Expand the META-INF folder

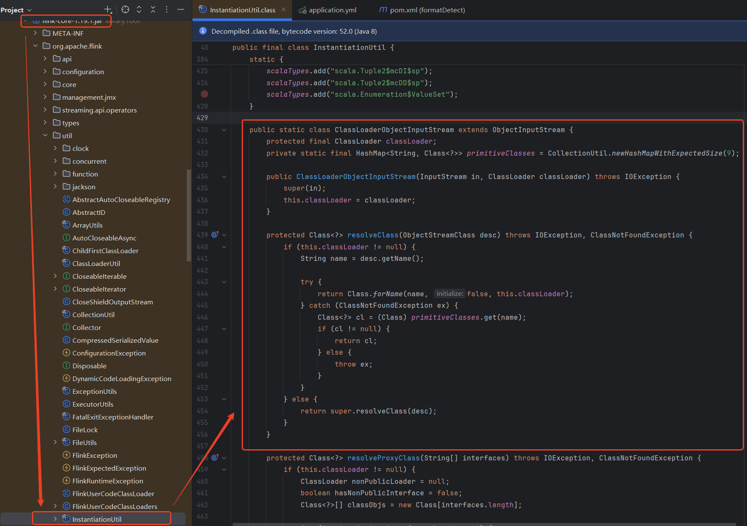tap(35, 33)
